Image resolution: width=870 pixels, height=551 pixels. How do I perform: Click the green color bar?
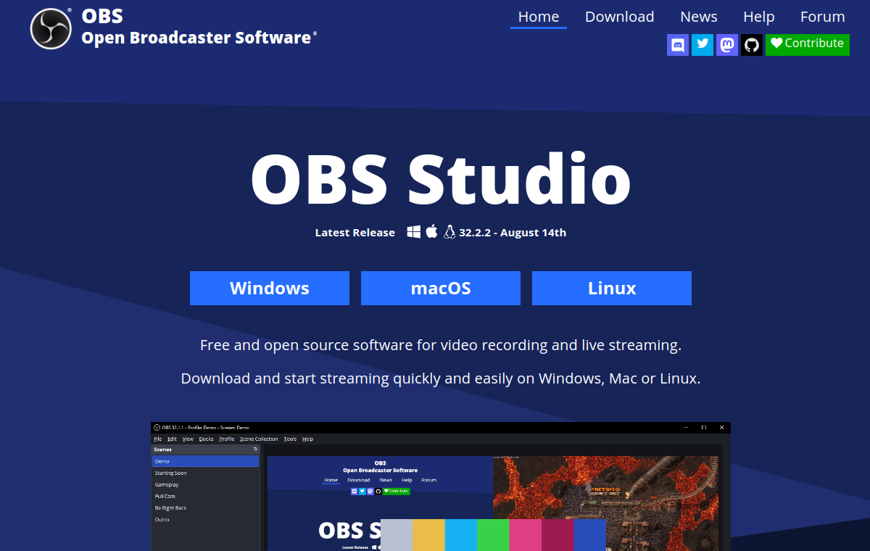point(493,535)
